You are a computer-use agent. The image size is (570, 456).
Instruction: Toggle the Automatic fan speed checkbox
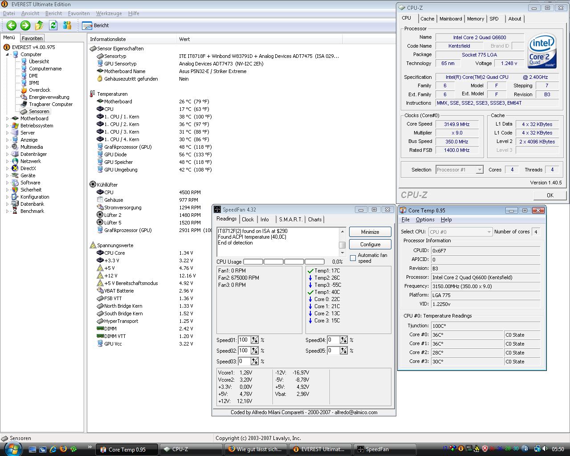353,258
